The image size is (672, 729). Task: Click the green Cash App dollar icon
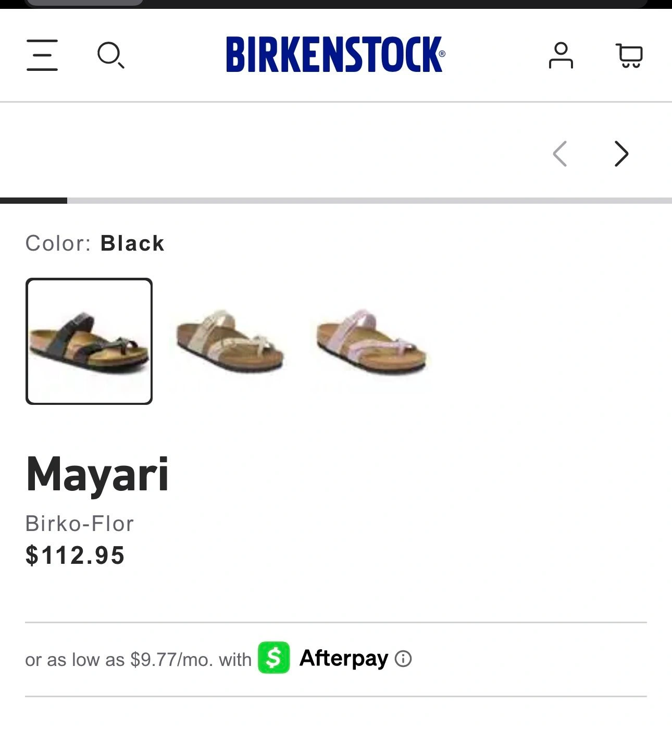click(274, 658)
